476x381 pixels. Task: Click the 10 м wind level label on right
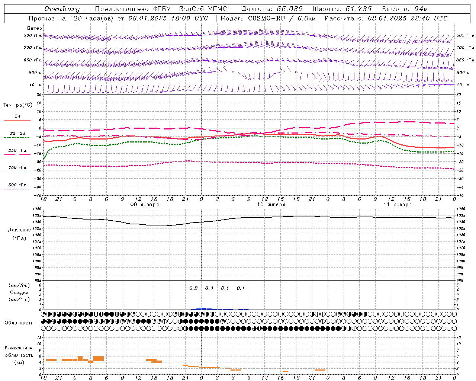pos(463,85)
